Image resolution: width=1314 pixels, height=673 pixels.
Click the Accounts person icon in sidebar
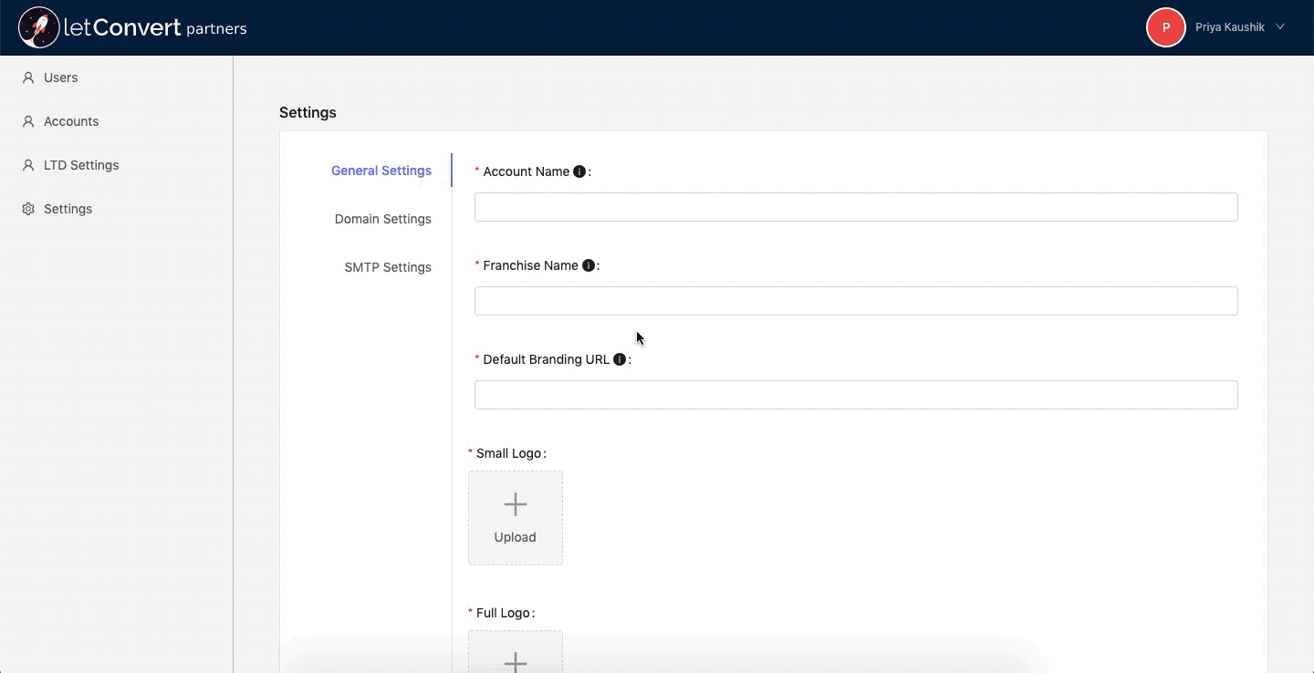point(28,121)
